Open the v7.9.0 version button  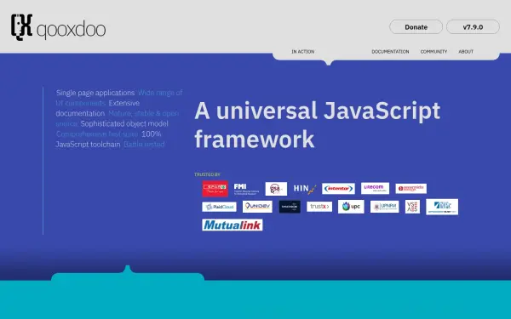pos(473,27)
